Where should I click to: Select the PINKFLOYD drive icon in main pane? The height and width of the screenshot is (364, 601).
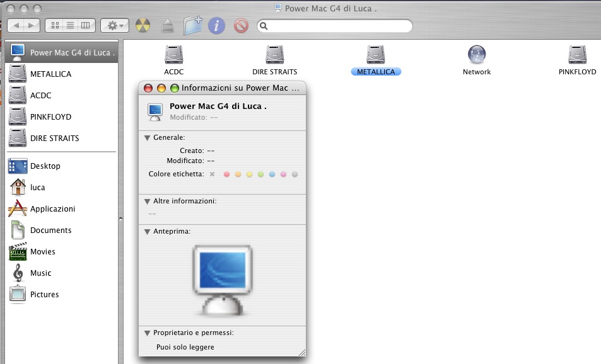click(x=577, y=55)
